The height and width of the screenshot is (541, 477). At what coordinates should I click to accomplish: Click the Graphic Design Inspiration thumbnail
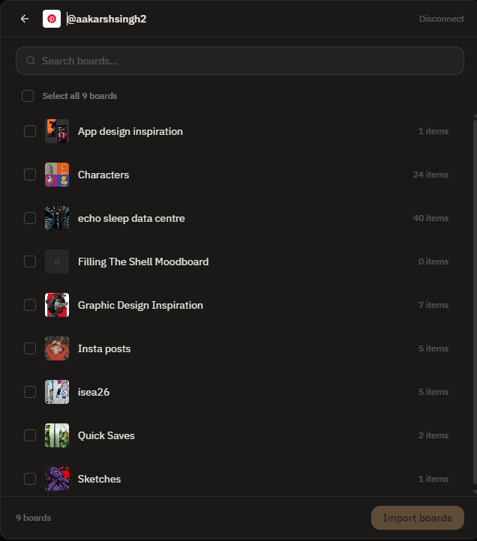(57, 305)
